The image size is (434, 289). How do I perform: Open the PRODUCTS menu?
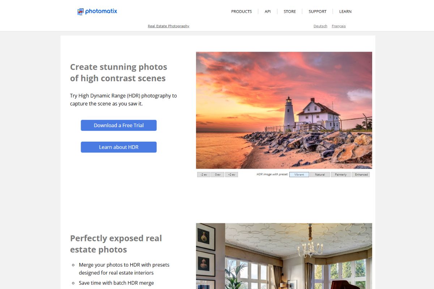tap(242, 12)
